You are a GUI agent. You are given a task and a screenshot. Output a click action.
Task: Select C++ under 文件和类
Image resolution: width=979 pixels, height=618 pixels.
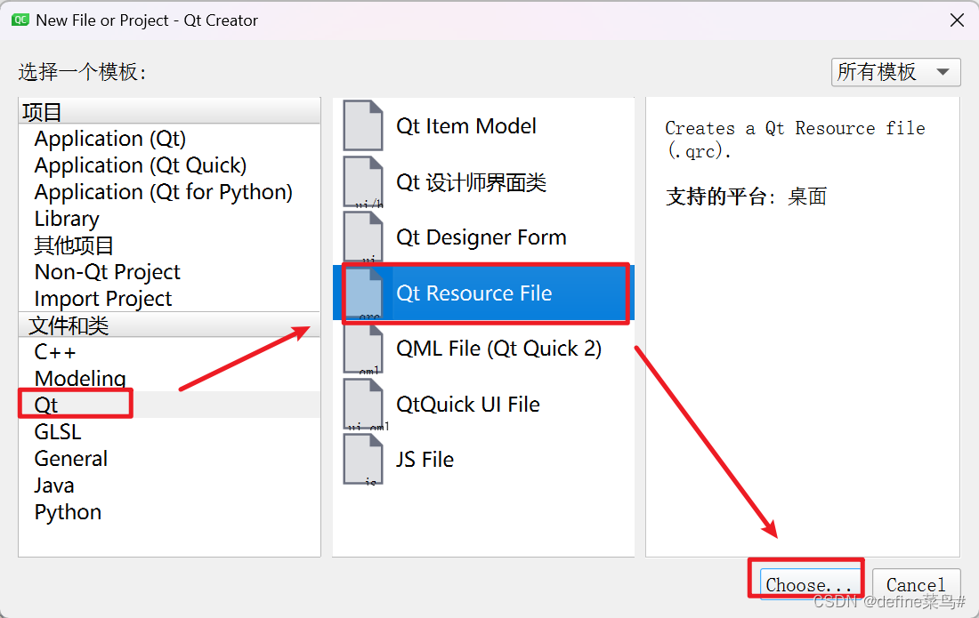(x=169, y=352)
